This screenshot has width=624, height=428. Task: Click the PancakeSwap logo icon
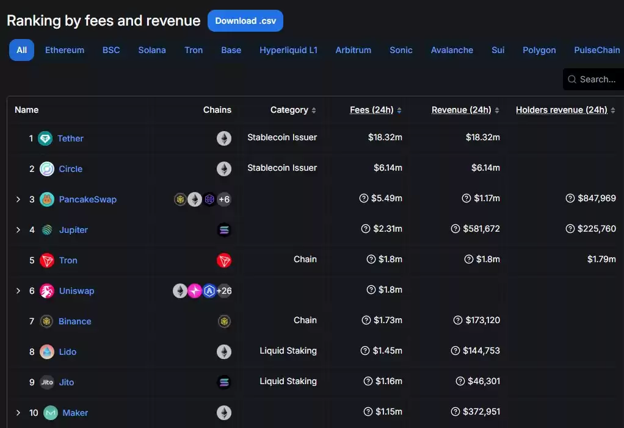tap(47, 199)
